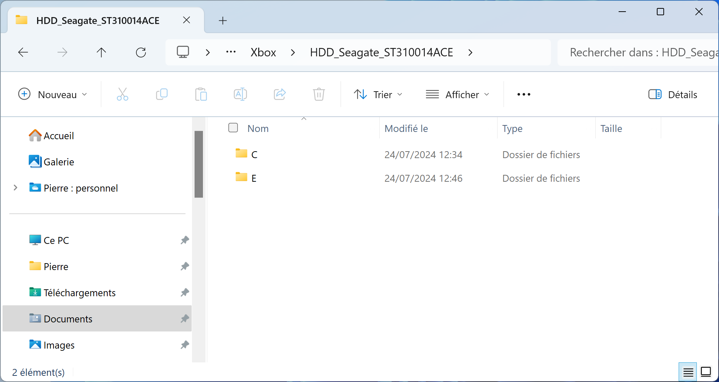
Task: Click the Rename icon in toolbar
Action: click(240, 95)
